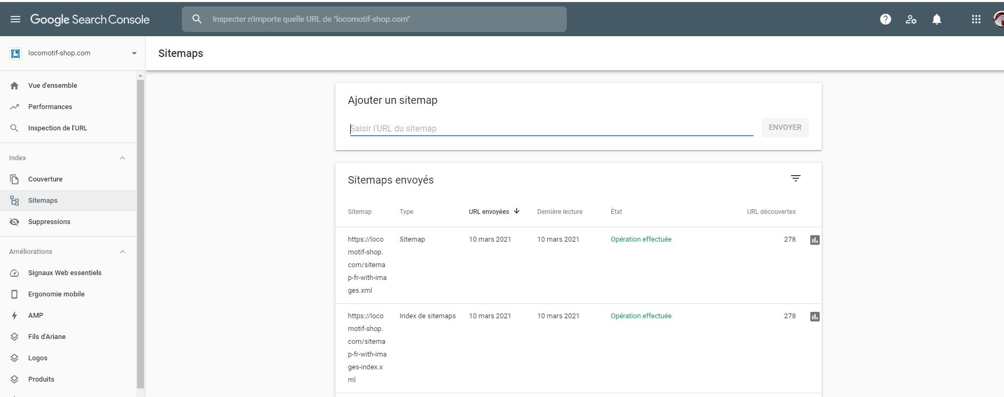Open the sitemap-fr-with-images-index.xml row
This screenshot has width=1004, height=397.
click(578, 348)
